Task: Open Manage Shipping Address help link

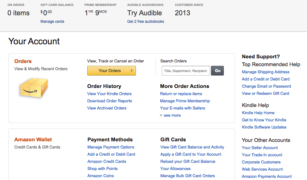Action: pyautogui.click(x=266, y=72)
